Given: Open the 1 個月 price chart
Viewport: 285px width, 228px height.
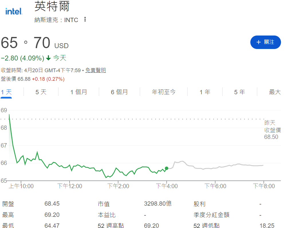Looking at the screenshot, I should click(78, 92).
